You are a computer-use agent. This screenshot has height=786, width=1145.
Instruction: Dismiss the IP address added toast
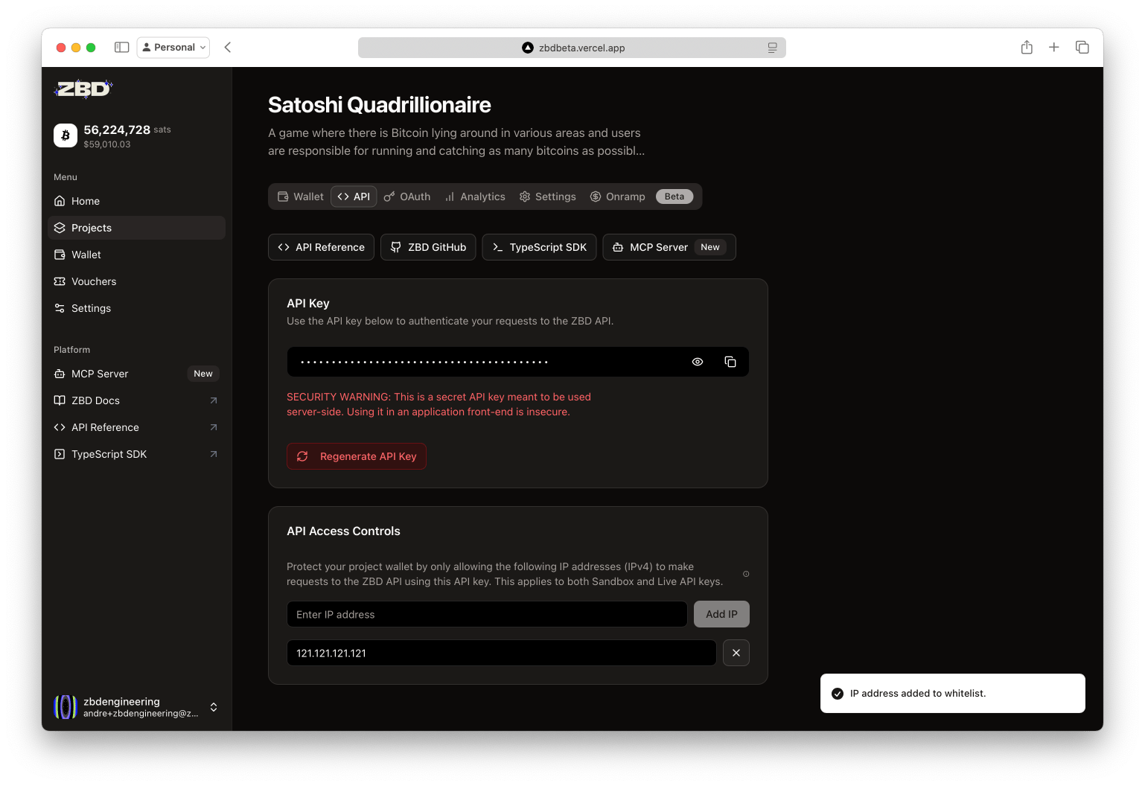pos(953,694)
